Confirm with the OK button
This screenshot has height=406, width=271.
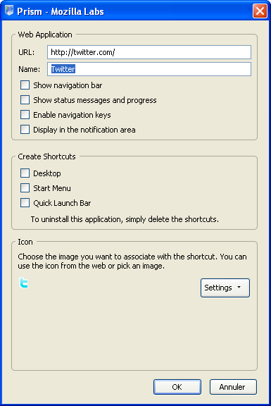(177, 387)
